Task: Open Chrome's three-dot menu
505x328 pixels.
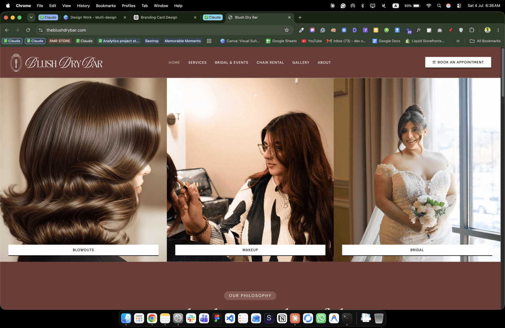Action: (x=498, y=30)
